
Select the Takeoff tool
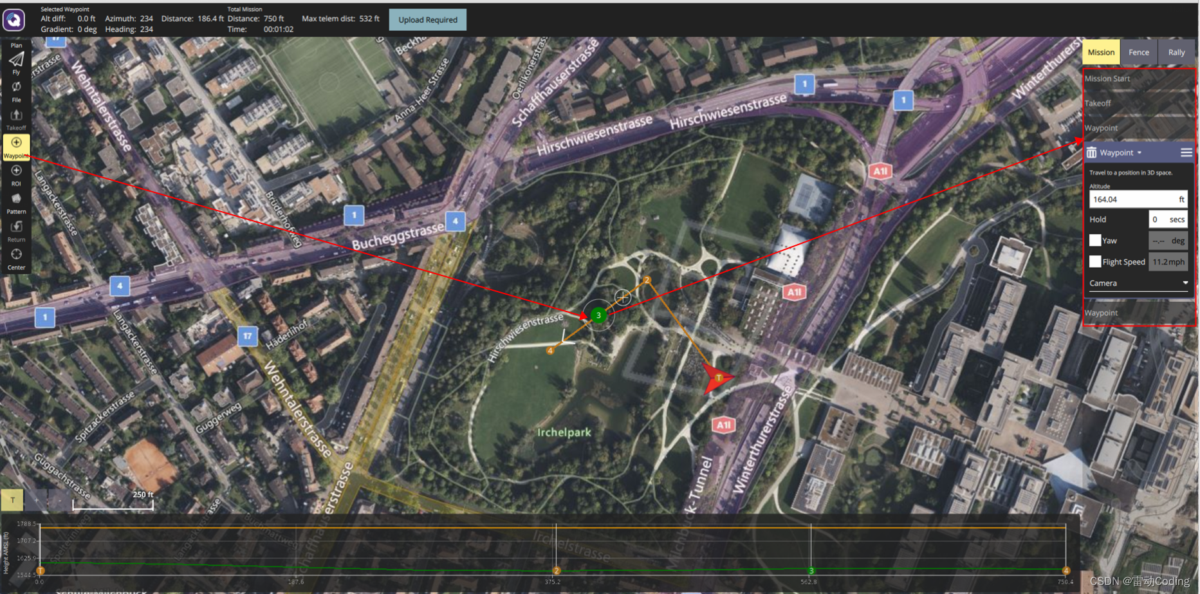(16, 120)
